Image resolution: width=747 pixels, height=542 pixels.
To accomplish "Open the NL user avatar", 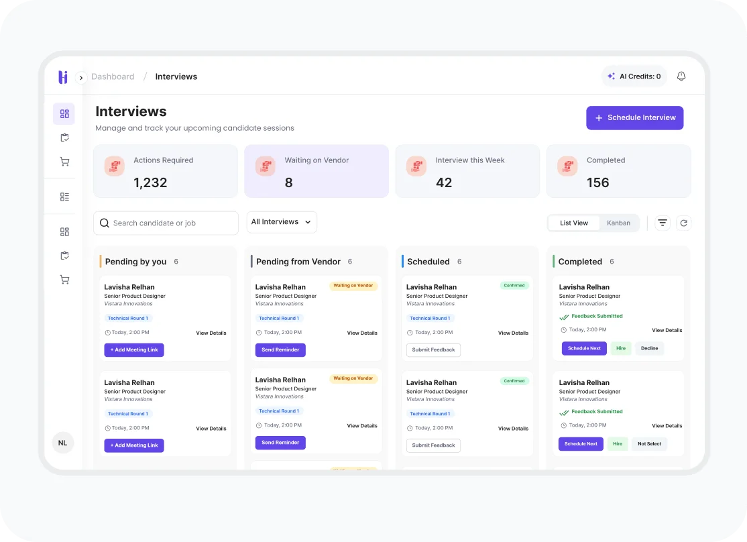I will pos(62,443).
